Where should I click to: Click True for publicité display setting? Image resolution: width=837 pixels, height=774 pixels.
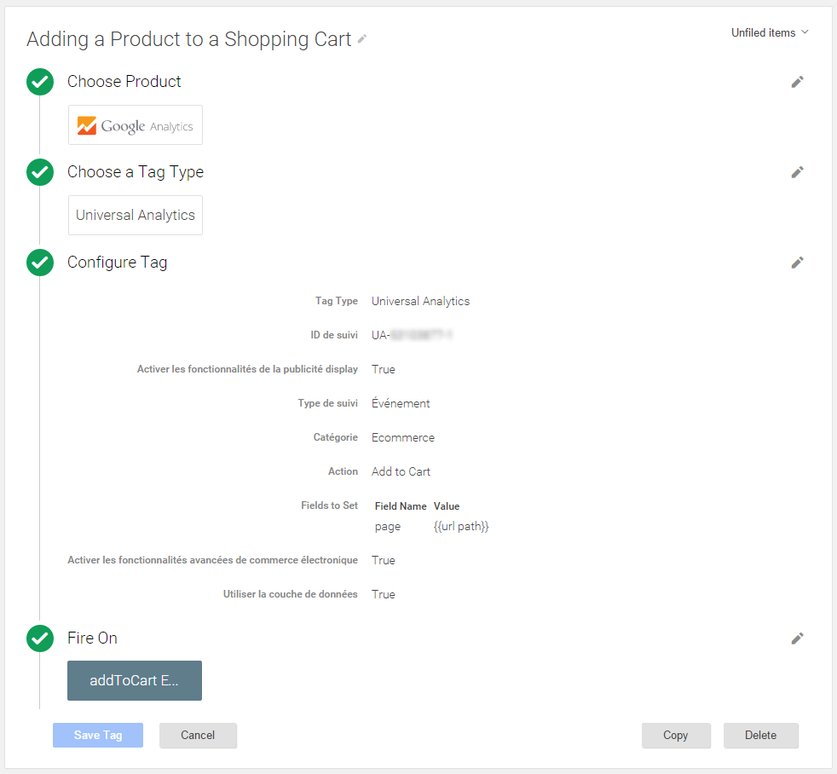pyautogui.click(x=384, y=369)
